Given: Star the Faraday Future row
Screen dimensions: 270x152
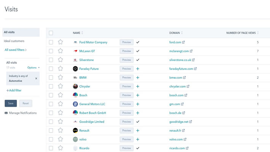Looking at the screenshot, I should tap(60, 69).
